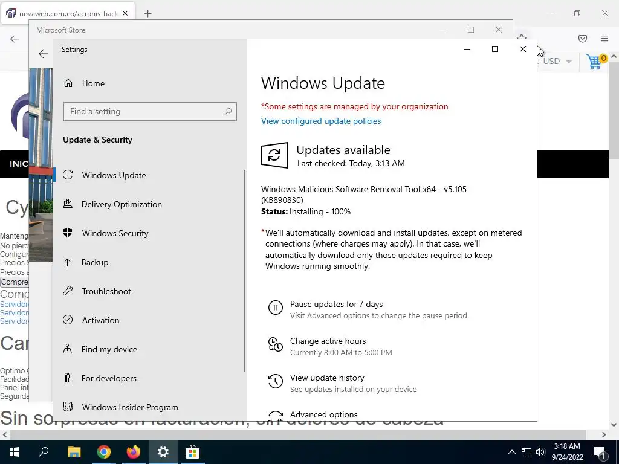619x464 pixels.
Task: Click the Settings sidebar scrollbar
Action: coord(245,271)
